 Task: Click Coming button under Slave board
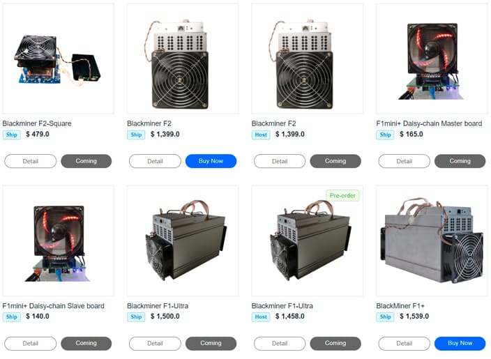click(x=86, y=343)
